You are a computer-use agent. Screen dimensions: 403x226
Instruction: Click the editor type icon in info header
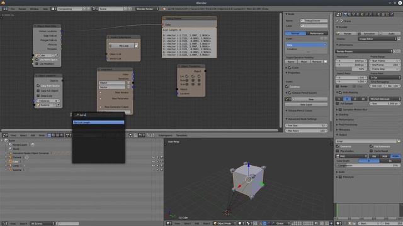pos(4,9)
